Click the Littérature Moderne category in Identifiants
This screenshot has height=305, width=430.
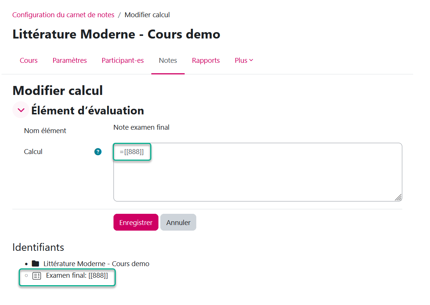click(96, 264)
